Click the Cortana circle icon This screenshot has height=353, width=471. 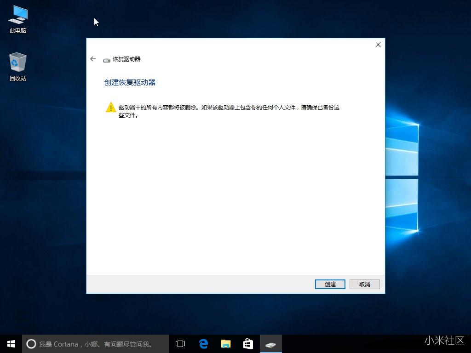[31, 343]
